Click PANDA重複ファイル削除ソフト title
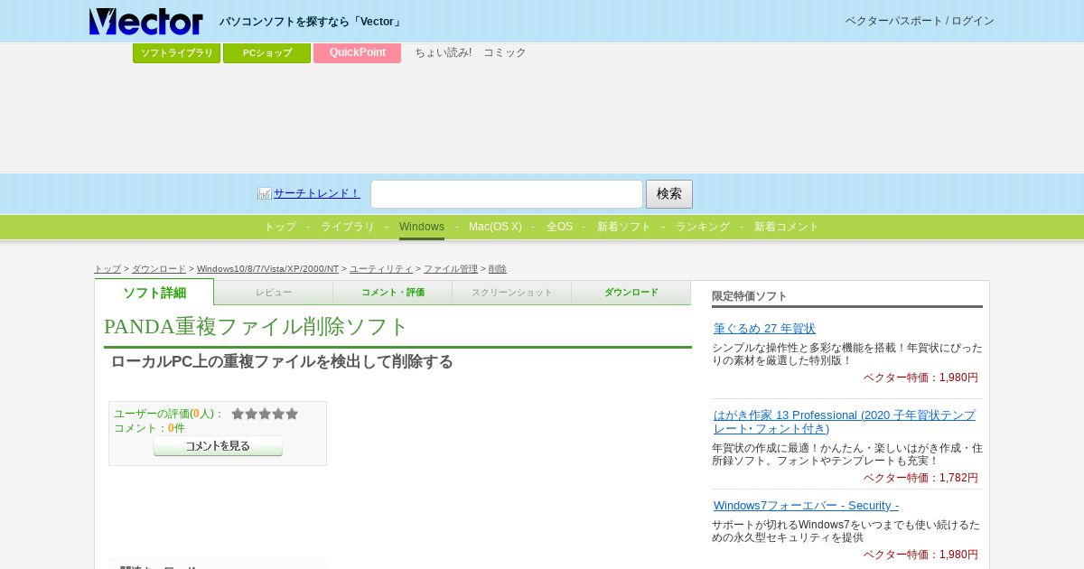This screenshot has width=1084, height=569. [x=257, y=327]
